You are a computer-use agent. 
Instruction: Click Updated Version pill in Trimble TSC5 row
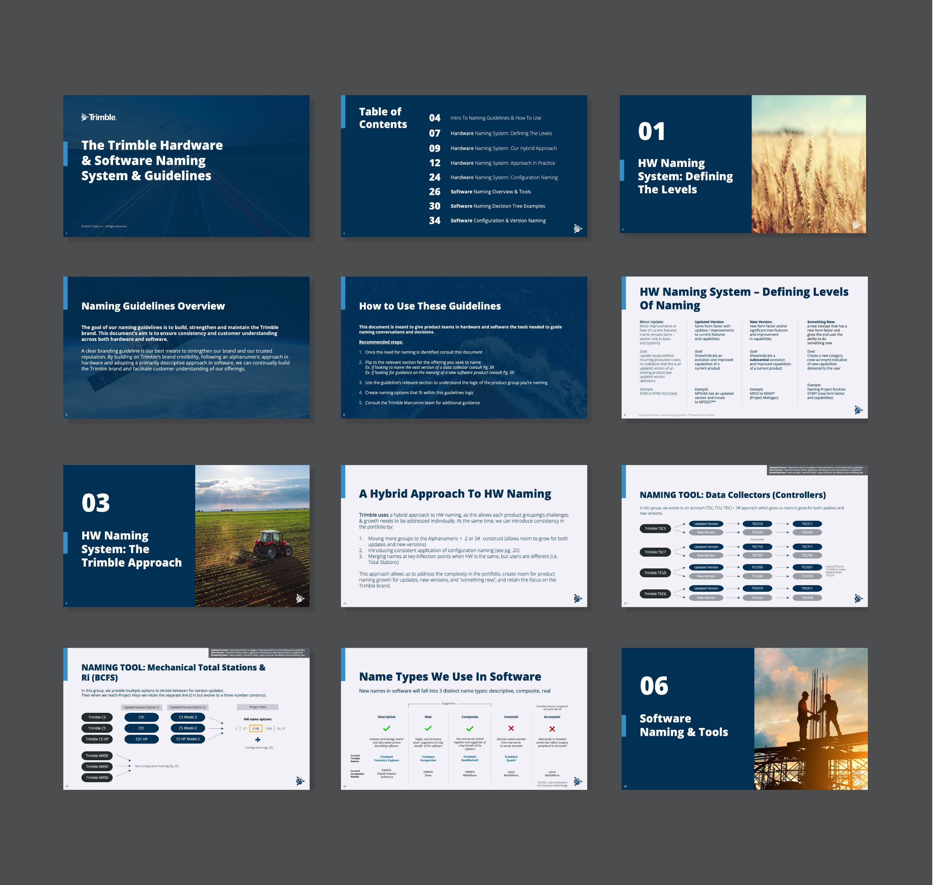tap(706, 524)
